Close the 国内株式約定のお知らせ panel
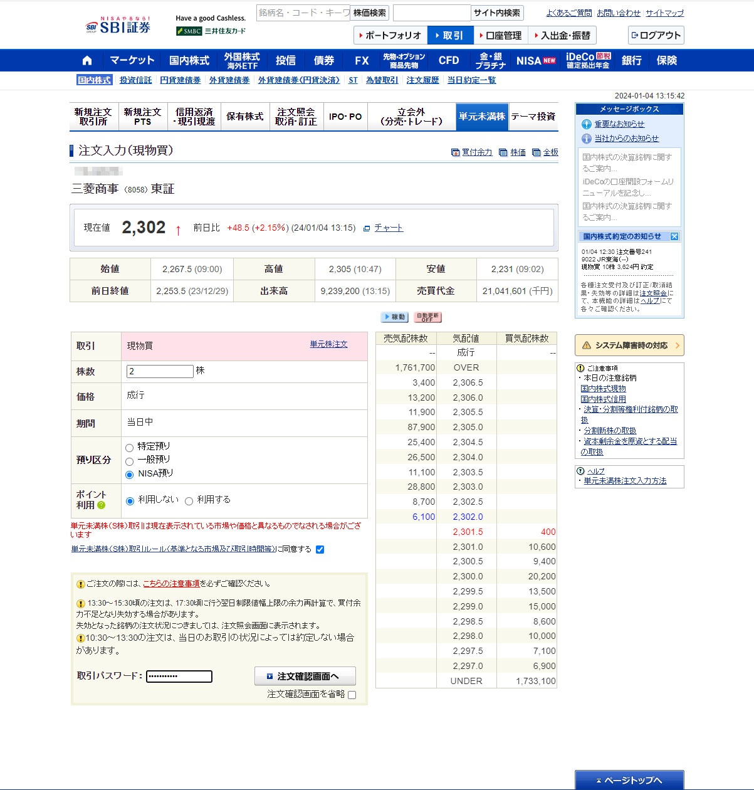This screenshot has height=790, width=754. pos(674,236)
